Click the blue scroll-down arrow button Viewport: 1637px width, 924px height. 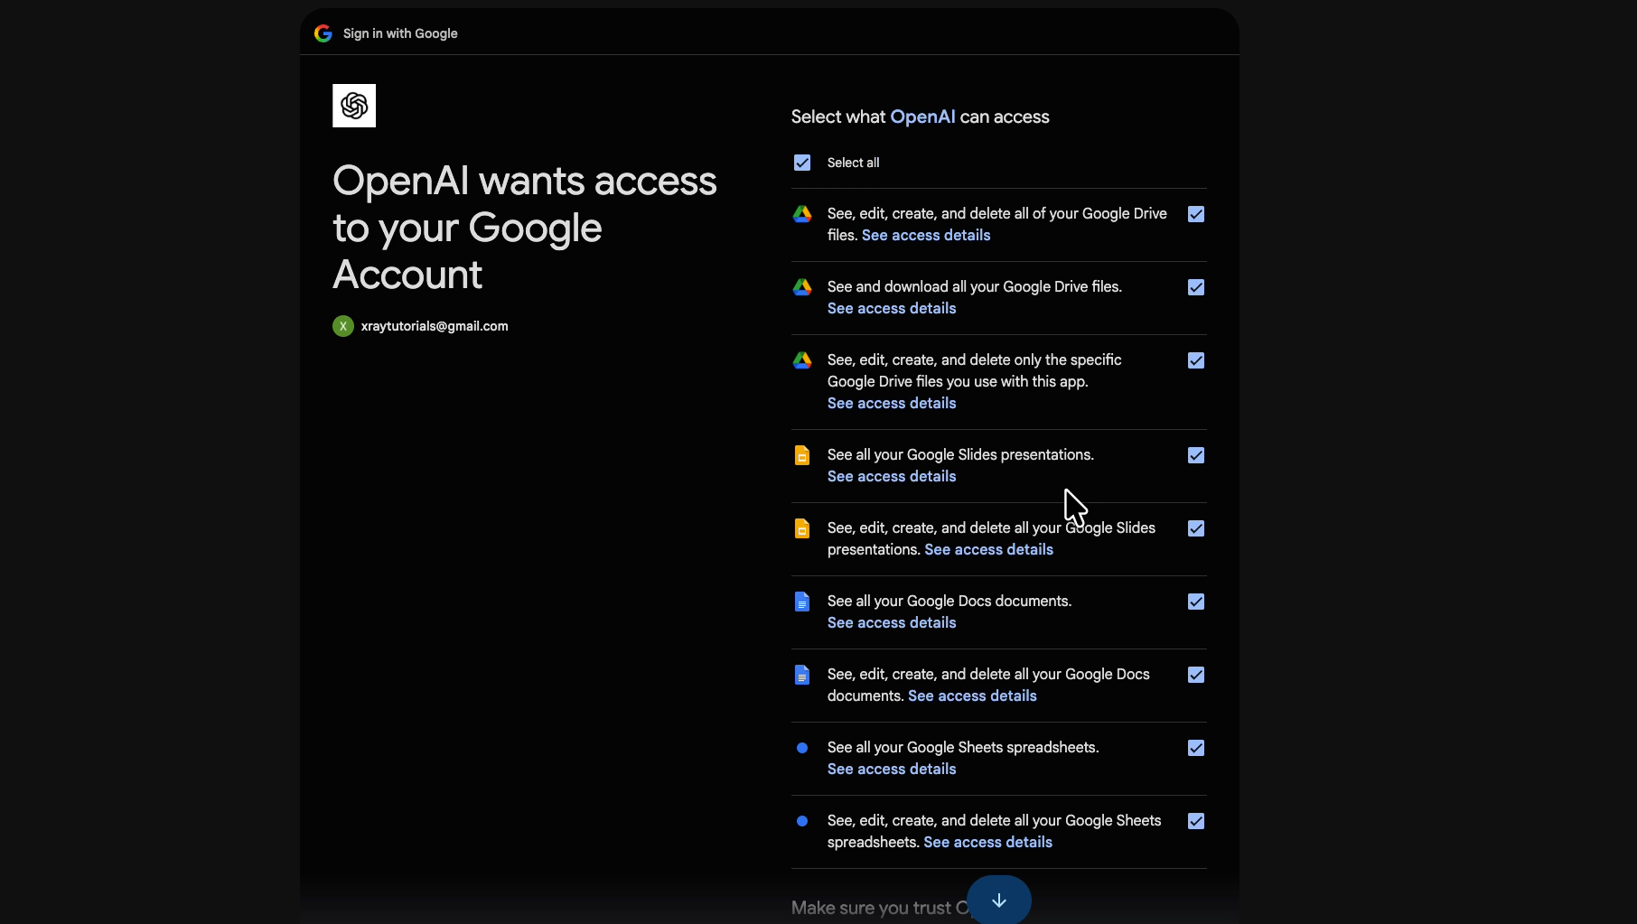pos(999,901)
